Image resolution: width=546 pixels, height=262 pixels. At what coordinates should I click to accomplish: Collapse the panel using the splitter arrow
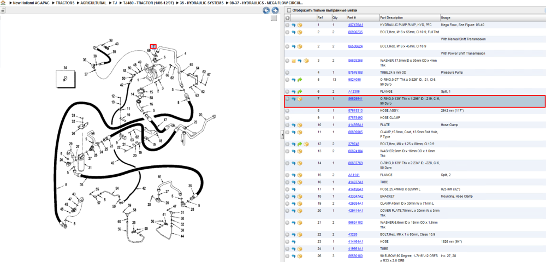click(x=282, y=135)
